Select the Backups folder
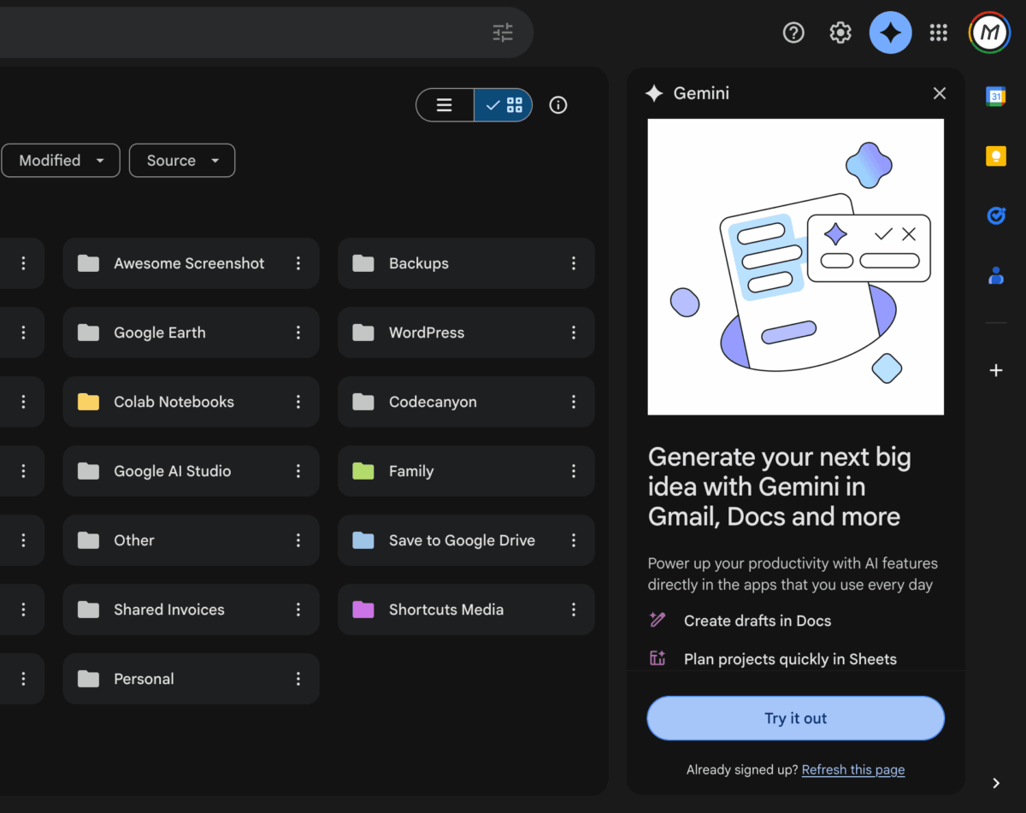 pos(466,263)
